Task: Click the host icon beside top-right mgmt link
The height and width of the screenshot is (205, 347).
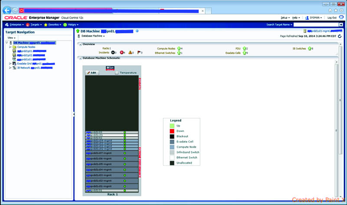Action: pyautogui.click(x=305, y=31)
